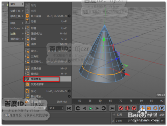167x126 pixels.
Task: Jump to end of animation
Action: point(112,108)
